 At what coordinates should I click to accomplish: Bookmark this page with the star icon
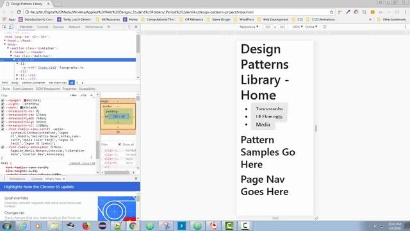click(332, 12)
